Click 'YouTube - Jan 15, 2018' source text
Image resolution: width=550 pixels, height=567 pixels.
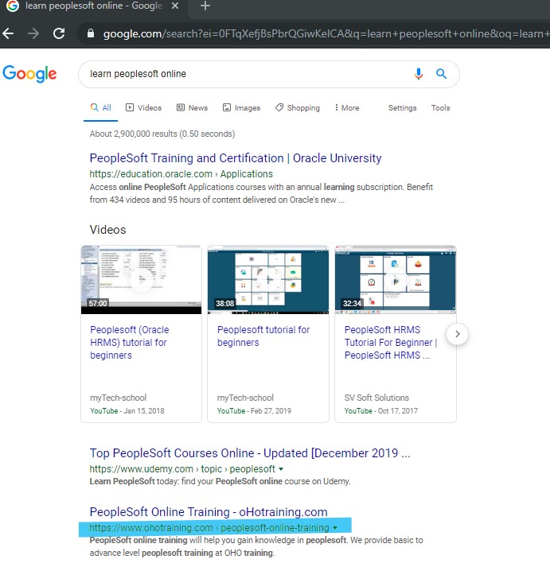(x=127, y=411)
